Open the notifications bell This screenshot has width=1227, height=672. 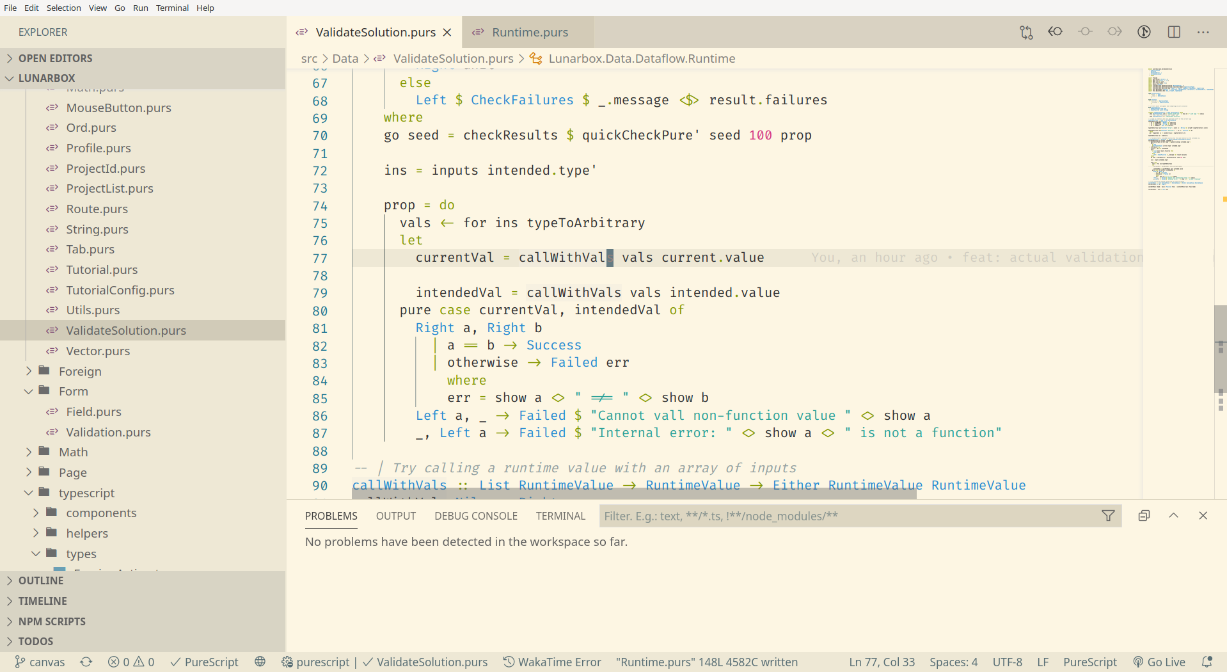1207,662
